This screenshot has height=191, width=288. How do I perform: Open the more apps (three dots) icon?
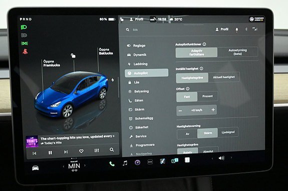tap(150, 162)
